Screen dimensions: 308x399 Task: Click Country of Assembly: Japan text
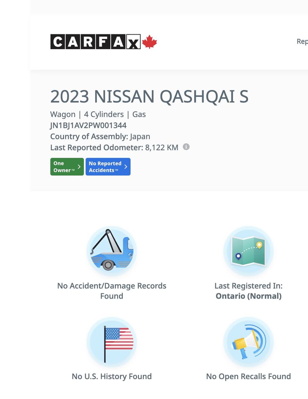click(x=100, y=137)
